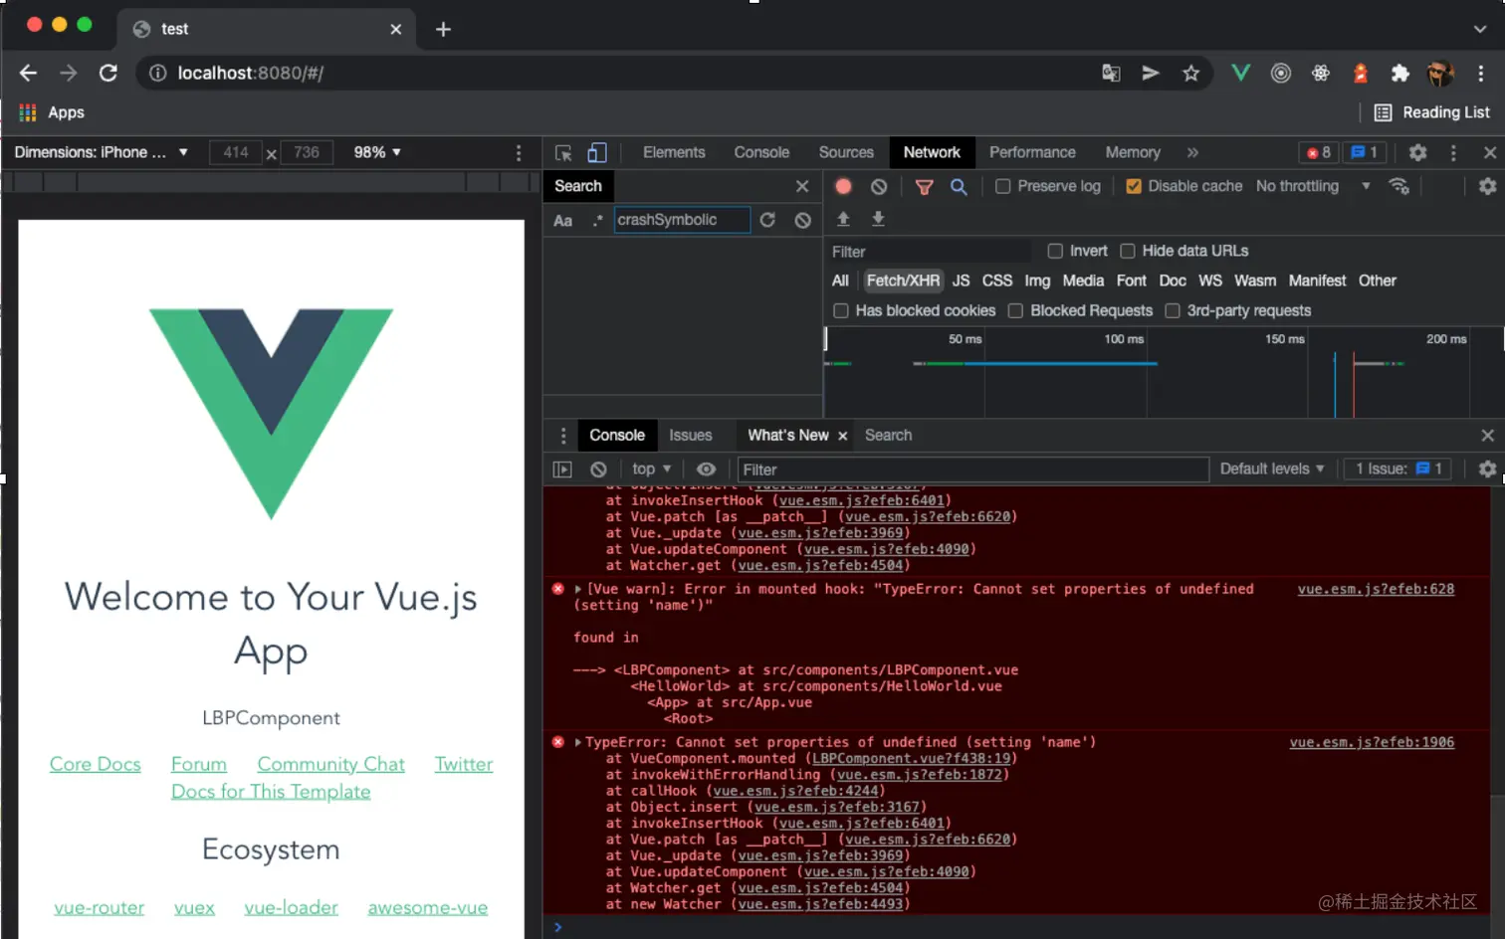
Task: Filter requests by JS type
Action: coord(961,281)
